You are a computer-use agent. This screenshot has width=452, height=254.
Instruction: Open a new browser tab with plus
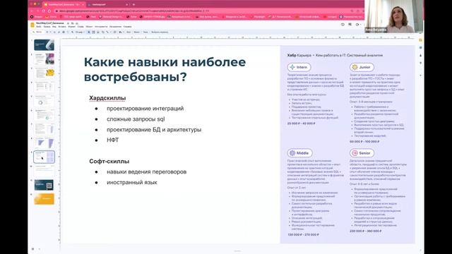(133, 5)
